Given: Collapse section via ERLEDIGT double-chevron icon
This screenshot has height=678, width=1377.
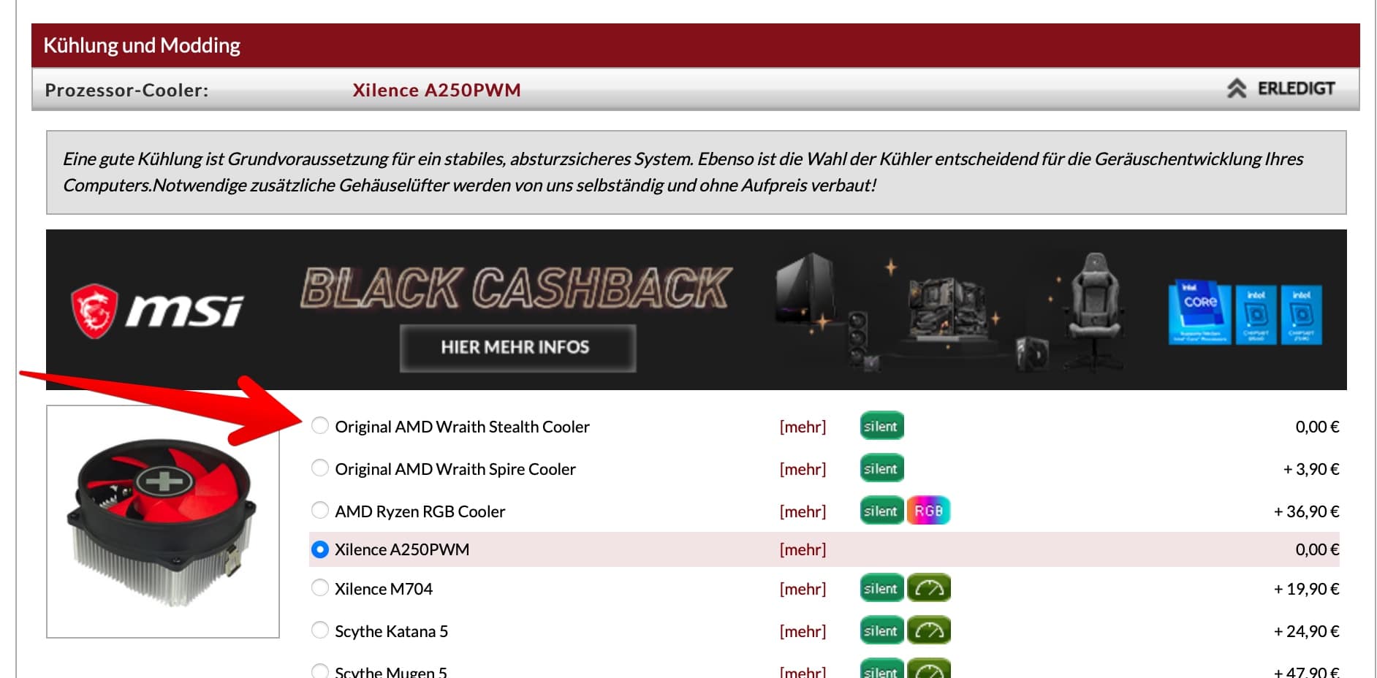Looking at the screenshot, I should 1236,88.
